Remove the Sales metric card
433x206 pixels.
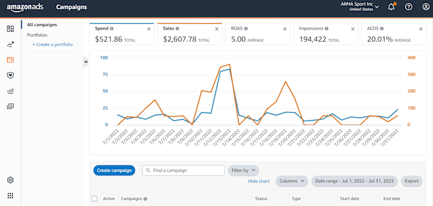pyautogui.click(x=217, y=29)
